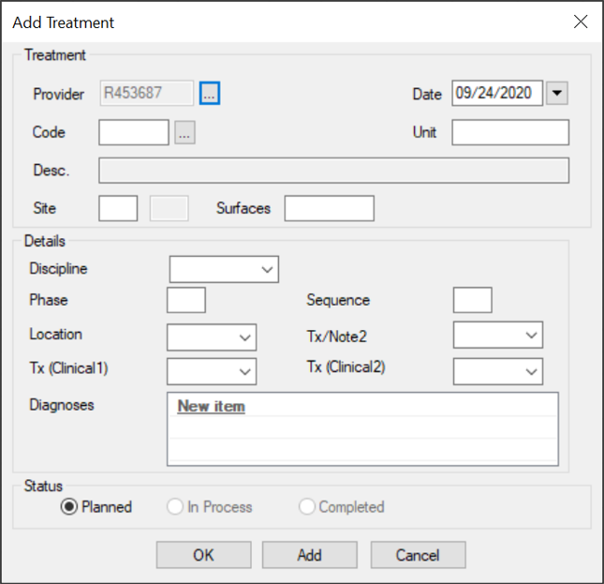Select the Surfaces input box
This screenshot has width=604, height=584.
329,208
